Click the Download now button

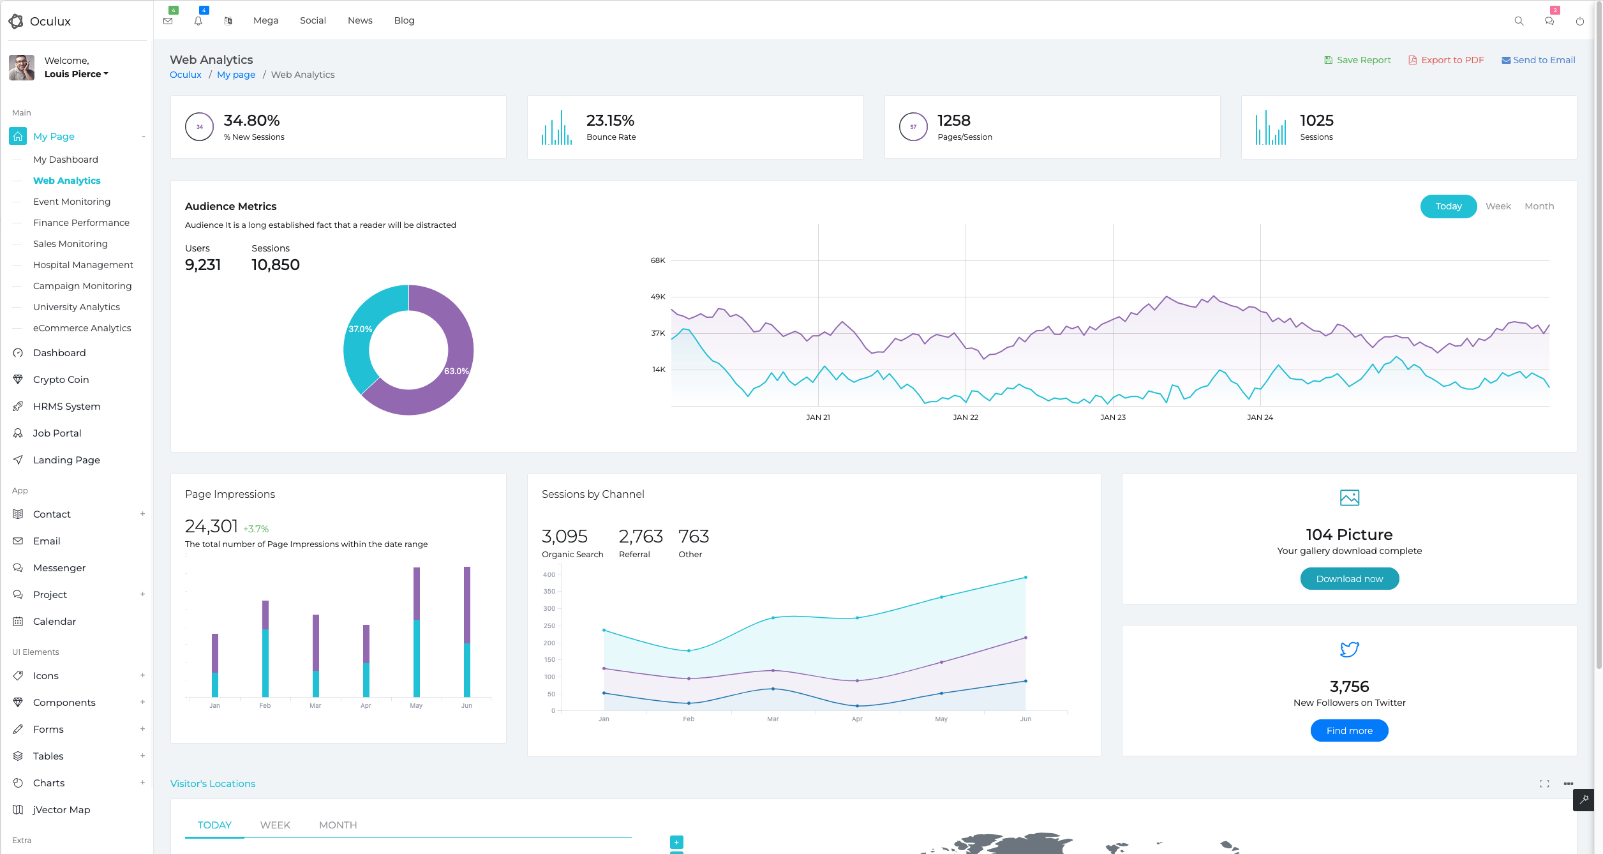pos(1350,579)
